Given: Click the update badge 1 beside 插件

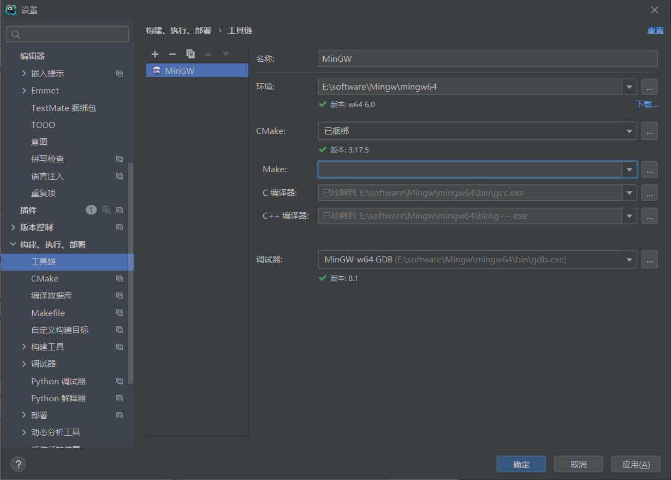Looking at the screenshot, I should point(91,210).
